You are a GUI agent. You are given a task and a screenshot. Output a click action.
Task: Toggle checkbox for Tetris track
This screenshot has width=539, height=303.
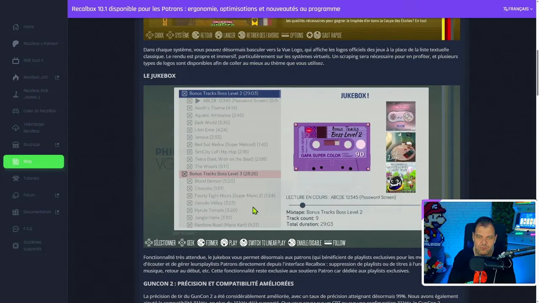[x=189, y=159]
